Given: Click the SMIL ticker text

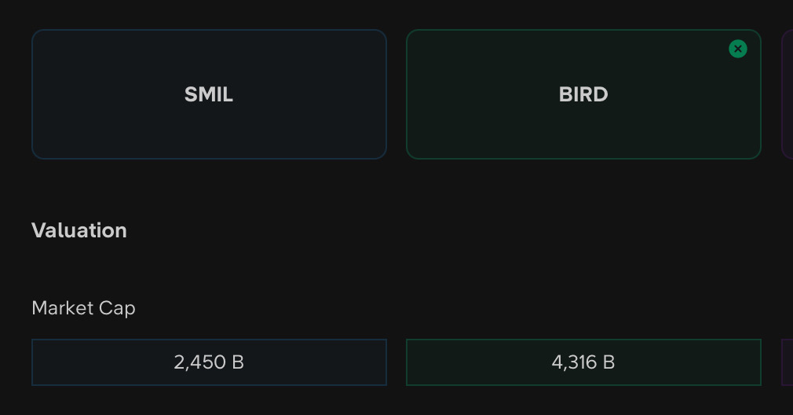Looking at the screenshot, I should [x=209, y=94].
